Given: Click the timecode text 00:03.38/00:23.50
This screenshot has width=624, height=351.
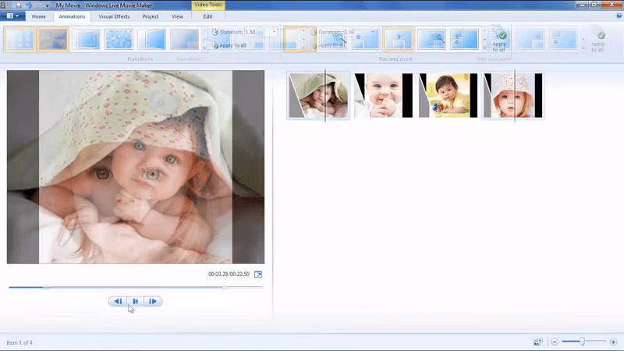Looking at the screenshot, I should 229,275.
